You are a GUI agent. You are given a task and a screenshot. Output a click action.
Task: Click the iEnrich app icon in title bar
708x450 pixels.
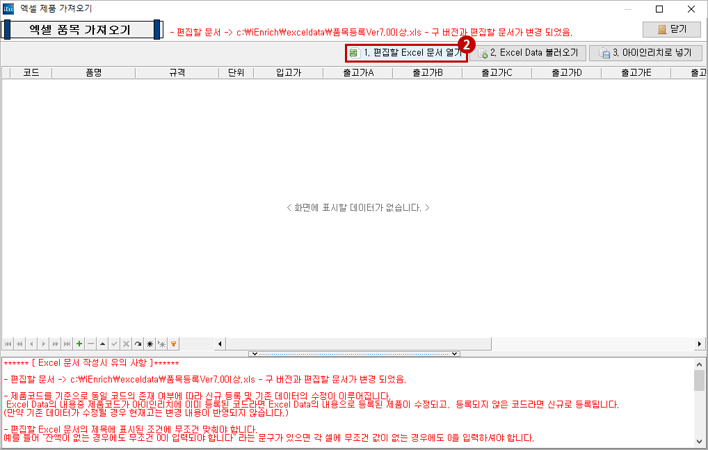coord(8,8)
